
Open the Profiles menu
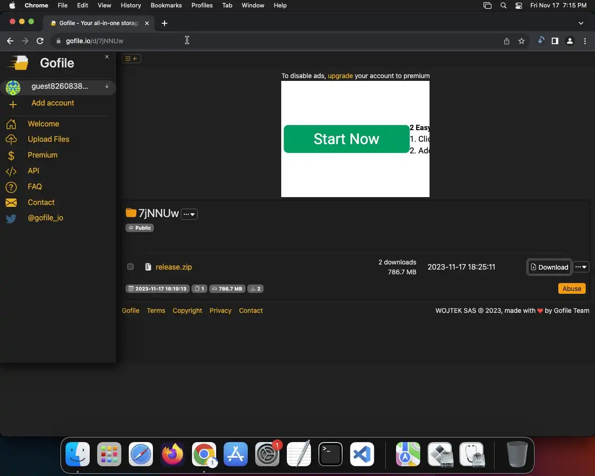tap(202, 6)
